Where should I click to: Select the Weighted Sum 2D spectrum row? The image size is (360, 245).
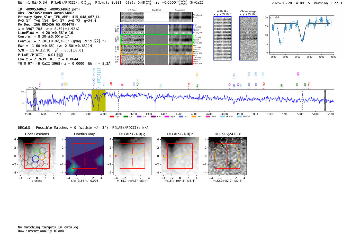tap(156, 17)
